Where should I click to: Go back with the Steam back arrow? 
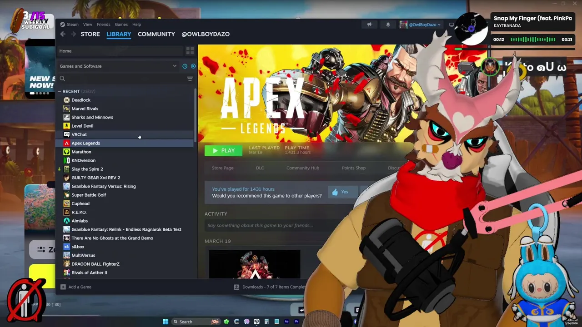click(63, 34)
